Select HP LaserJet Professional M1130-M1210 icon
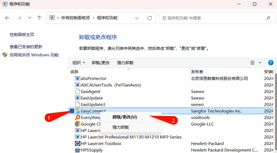Screen dimensions: 277x153 click(x=77, y=137)
